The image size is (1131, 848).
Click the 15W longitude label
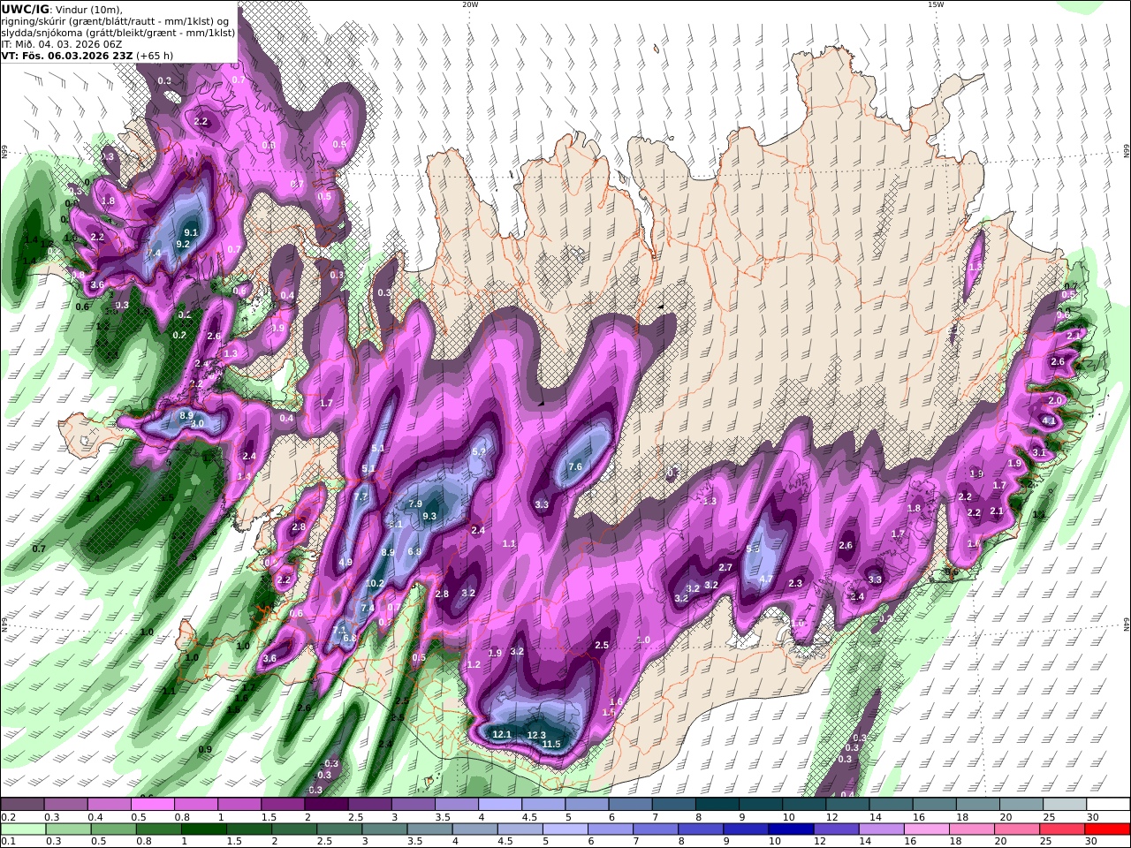[936, 4]
